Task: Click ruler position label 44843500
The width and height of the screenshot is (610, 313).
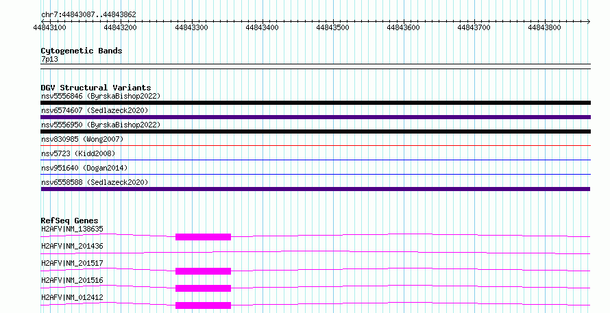Action: pos(332,27)
